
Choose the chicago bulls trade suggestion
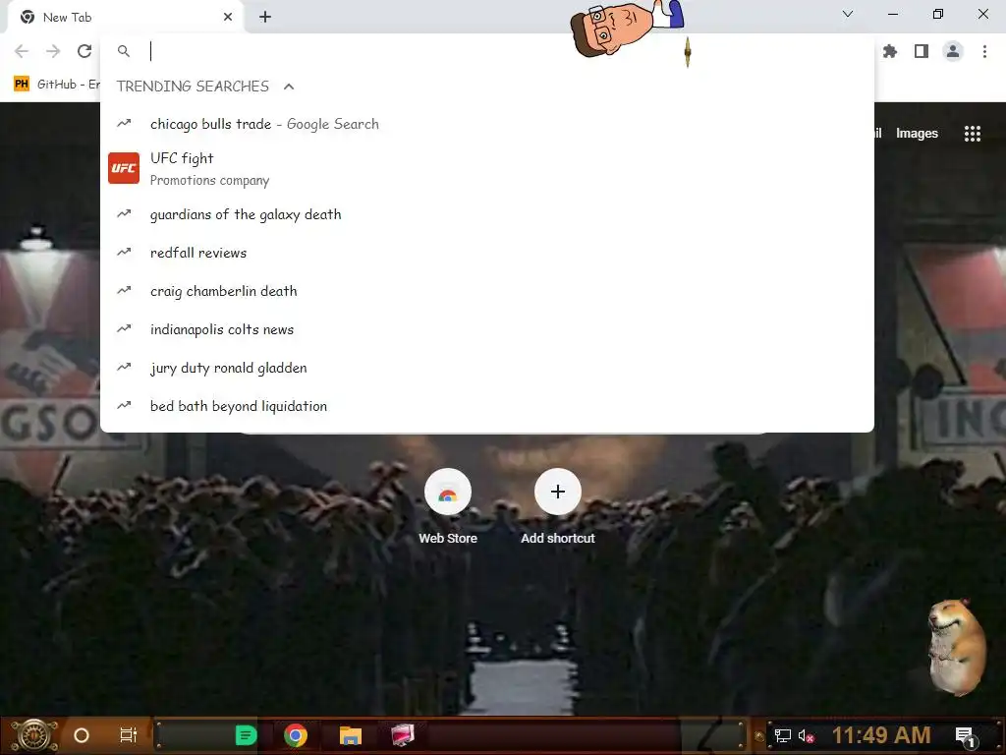tap(487, 124)
